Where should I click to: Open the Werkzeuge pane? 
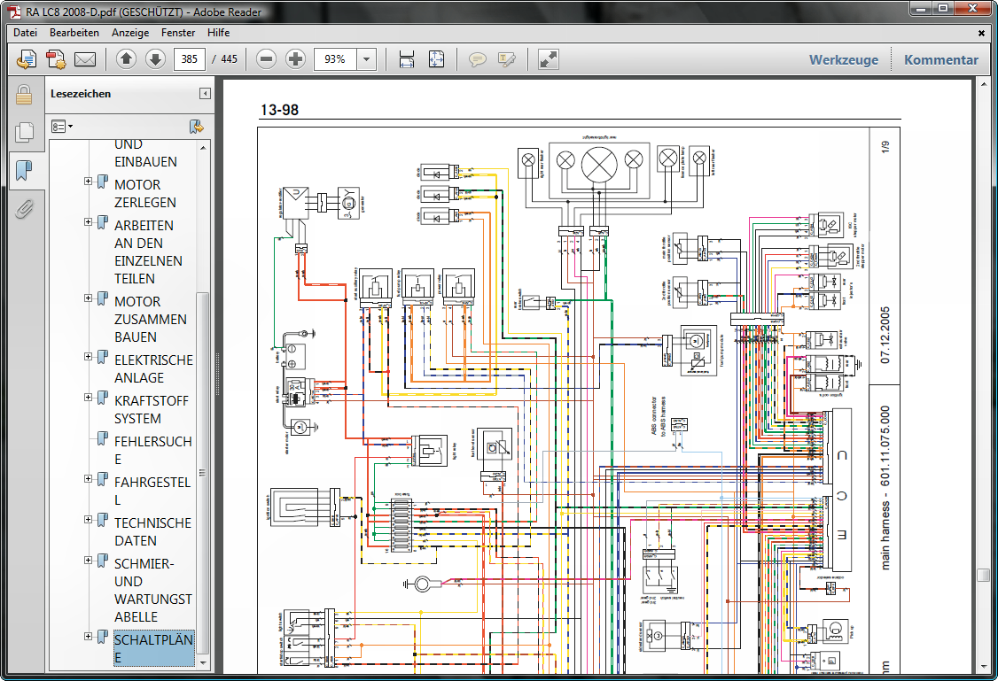click(x=843, y=60)
